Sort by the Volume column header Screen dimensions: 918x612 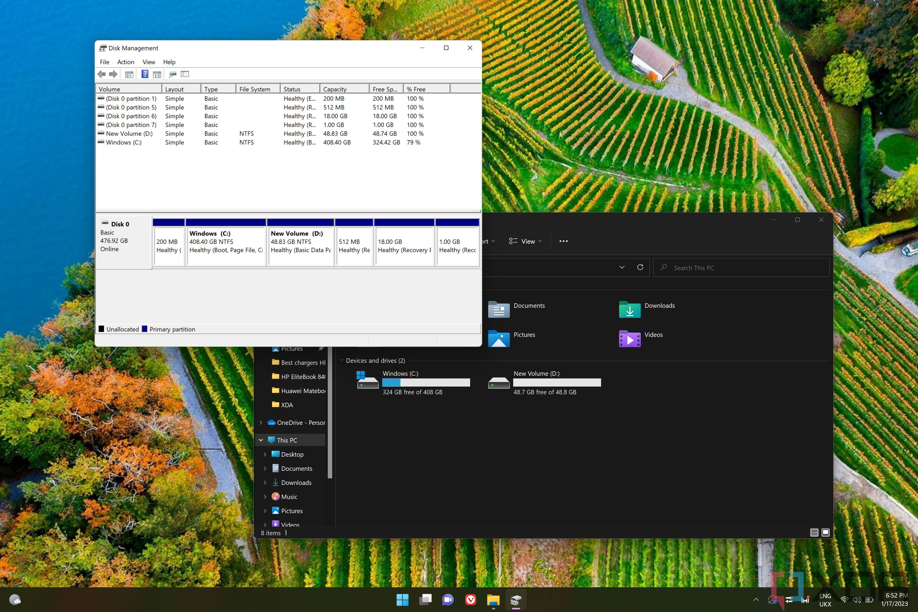click(129, 89)
